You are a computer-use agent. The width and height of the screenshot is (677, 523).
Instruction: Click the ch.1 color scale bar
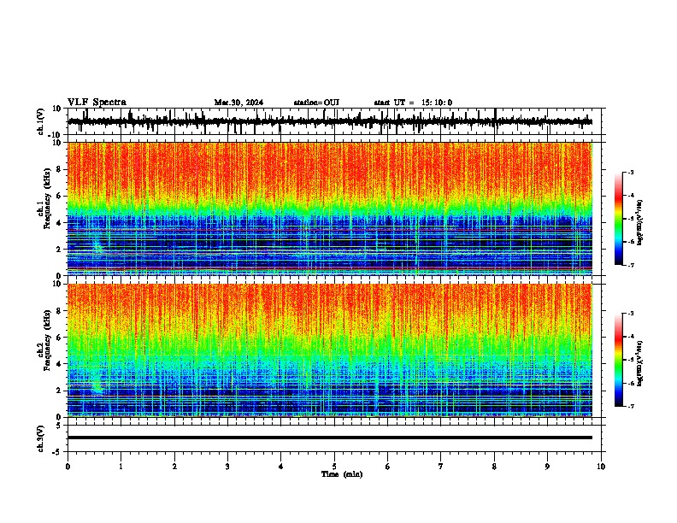click(618, 219)
